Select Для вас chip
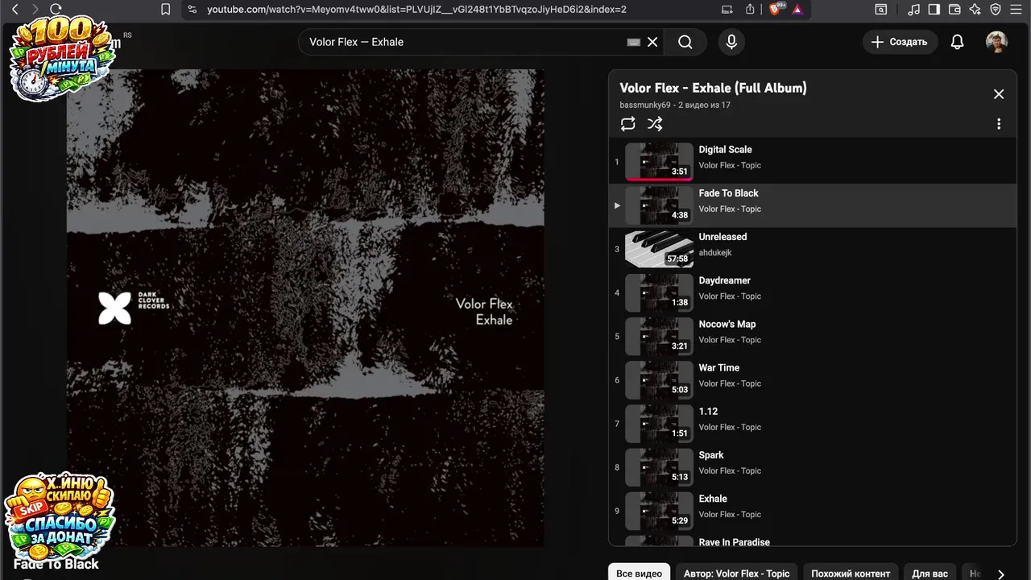The image size is (1031, 580). [x=930, y=573]
